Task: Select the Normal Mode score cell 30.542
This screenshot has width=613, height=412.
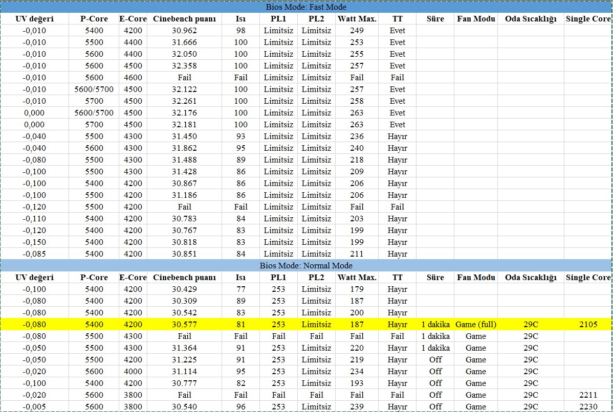Action: pos(184,313)
